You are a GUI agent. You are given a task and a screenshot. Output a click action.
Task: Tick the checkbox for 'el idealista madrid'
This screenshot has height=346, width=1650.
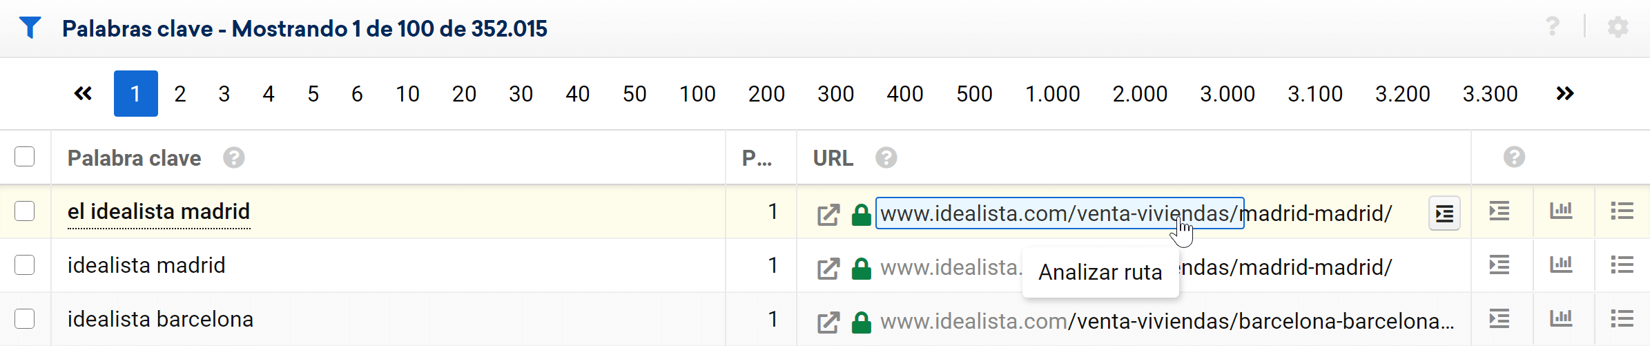pos(25,211)
